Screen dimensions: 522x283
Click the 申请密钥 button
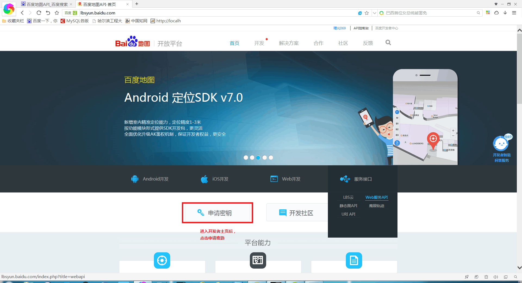[x=217, y=213]
